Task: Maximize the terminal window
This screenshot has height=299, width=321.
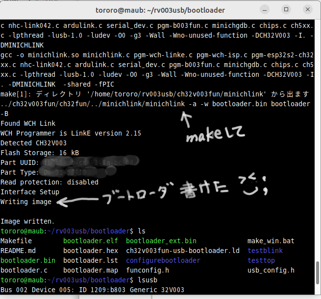Action: click(286, 9)
